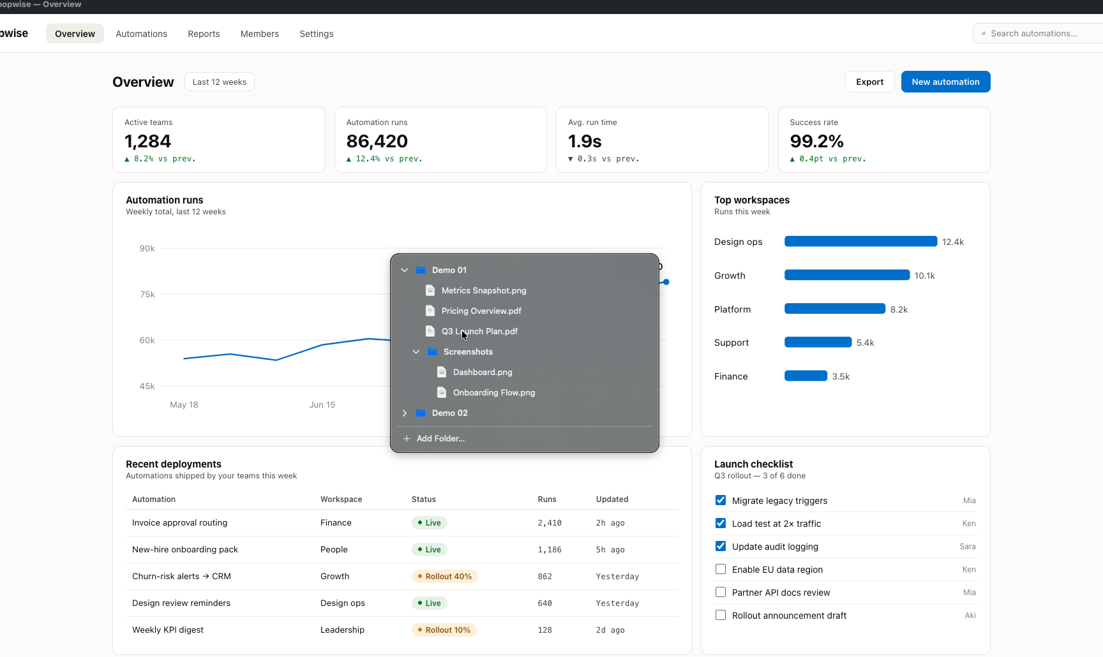Click the New automation button

point(945,82)
